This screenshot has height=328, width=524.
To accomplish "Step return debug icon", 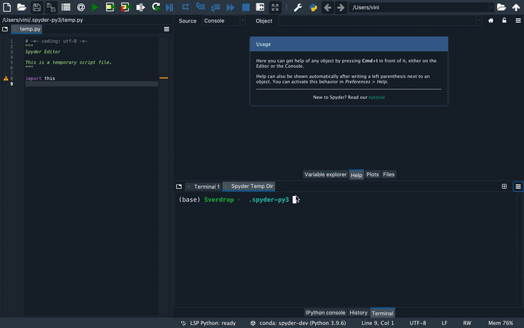I will (215, 7).
